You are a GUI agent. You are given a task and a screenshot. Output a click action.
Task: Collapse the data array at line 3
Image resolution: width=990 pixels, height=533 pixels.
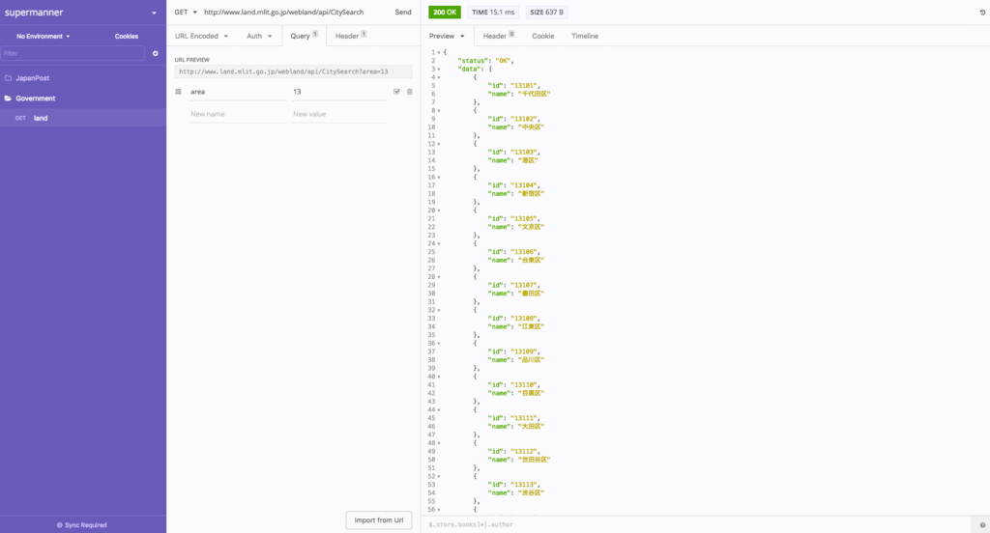tap(439, 70)
